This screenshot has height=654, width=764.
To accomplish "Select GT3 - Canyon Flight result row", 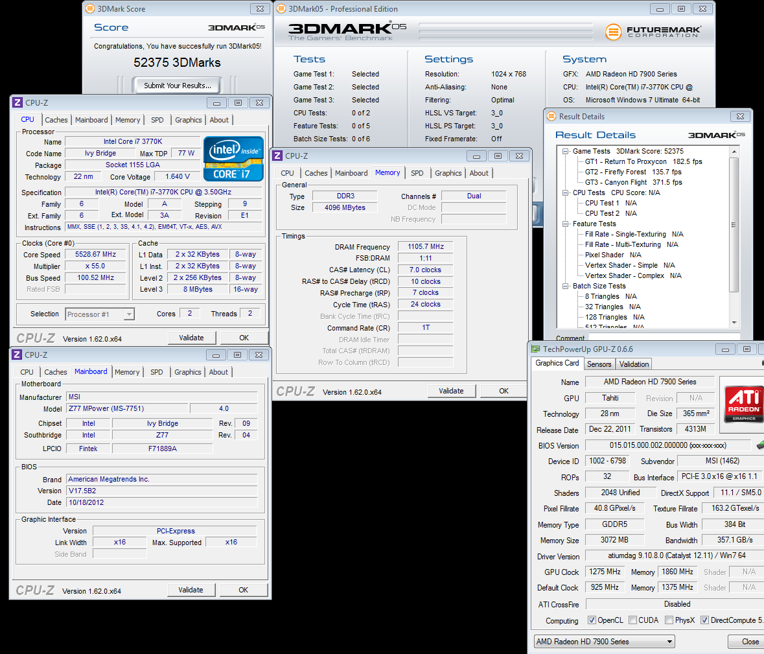I will pos(633,182).
